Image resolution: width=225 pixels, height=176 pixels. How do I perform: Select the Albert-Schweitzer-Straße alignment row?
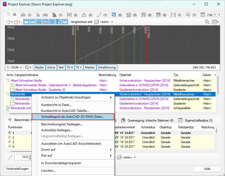pyautogui.click(x=26, y=80)
